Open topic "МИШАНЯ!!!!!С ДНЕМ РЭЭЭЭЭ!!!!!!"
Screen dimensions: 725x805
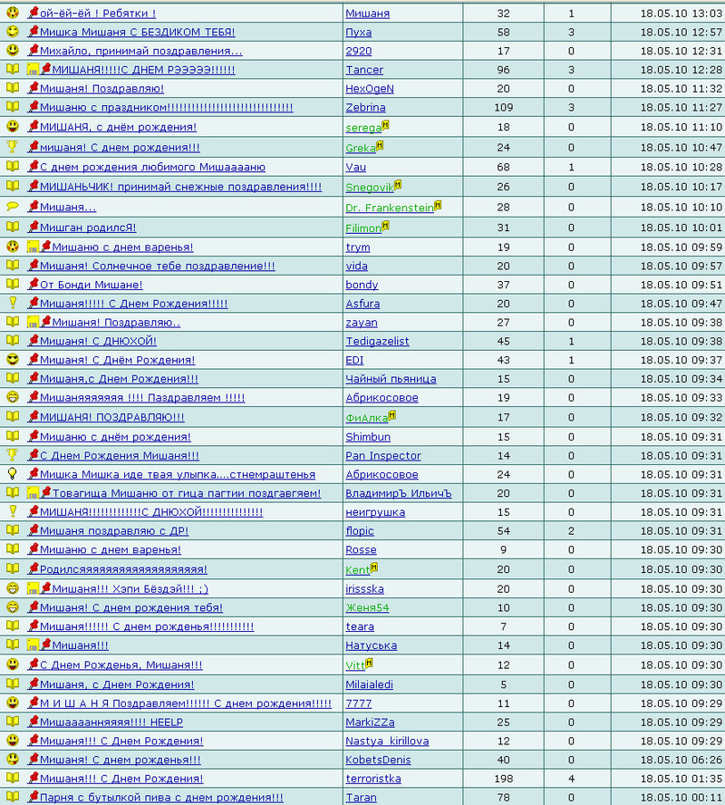click(x=144, y=70)
